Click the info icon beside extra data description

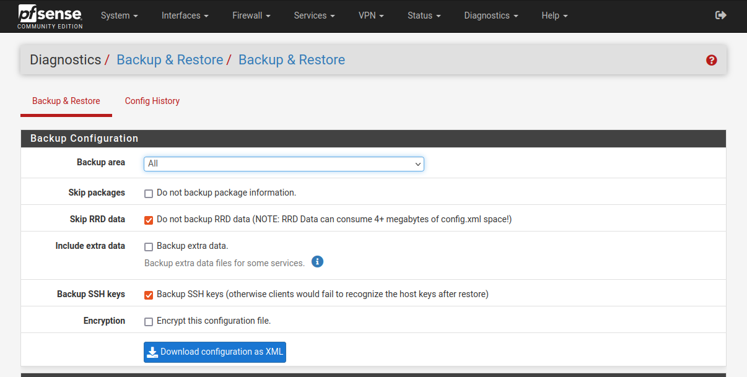tap(317, 262)
